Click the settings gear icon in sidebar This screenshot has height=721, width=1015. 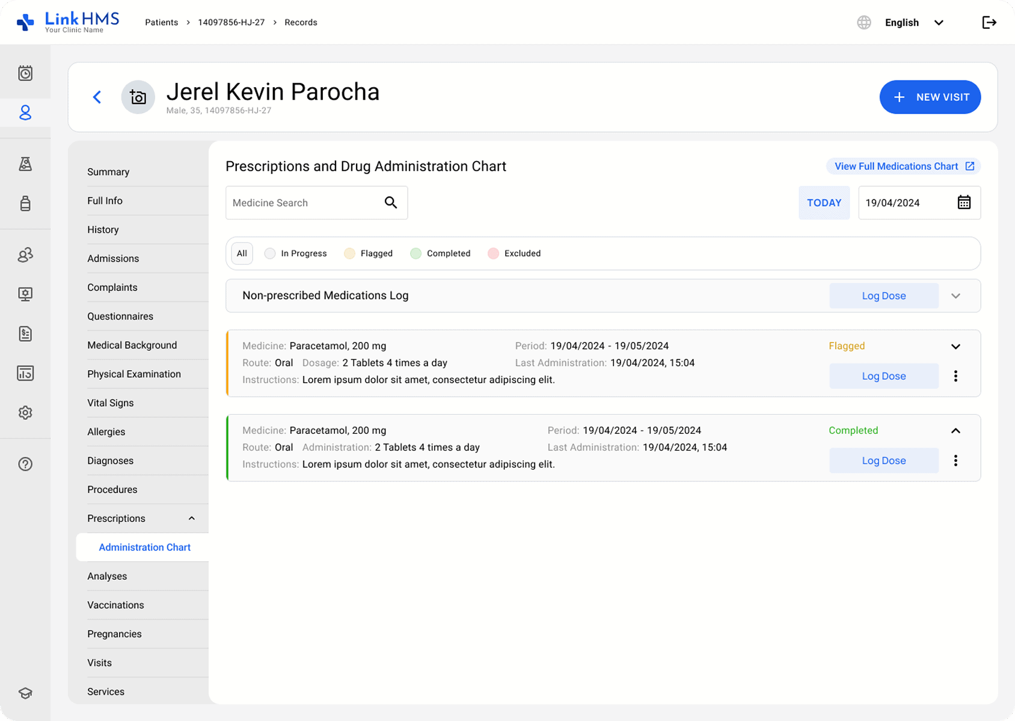25,413
